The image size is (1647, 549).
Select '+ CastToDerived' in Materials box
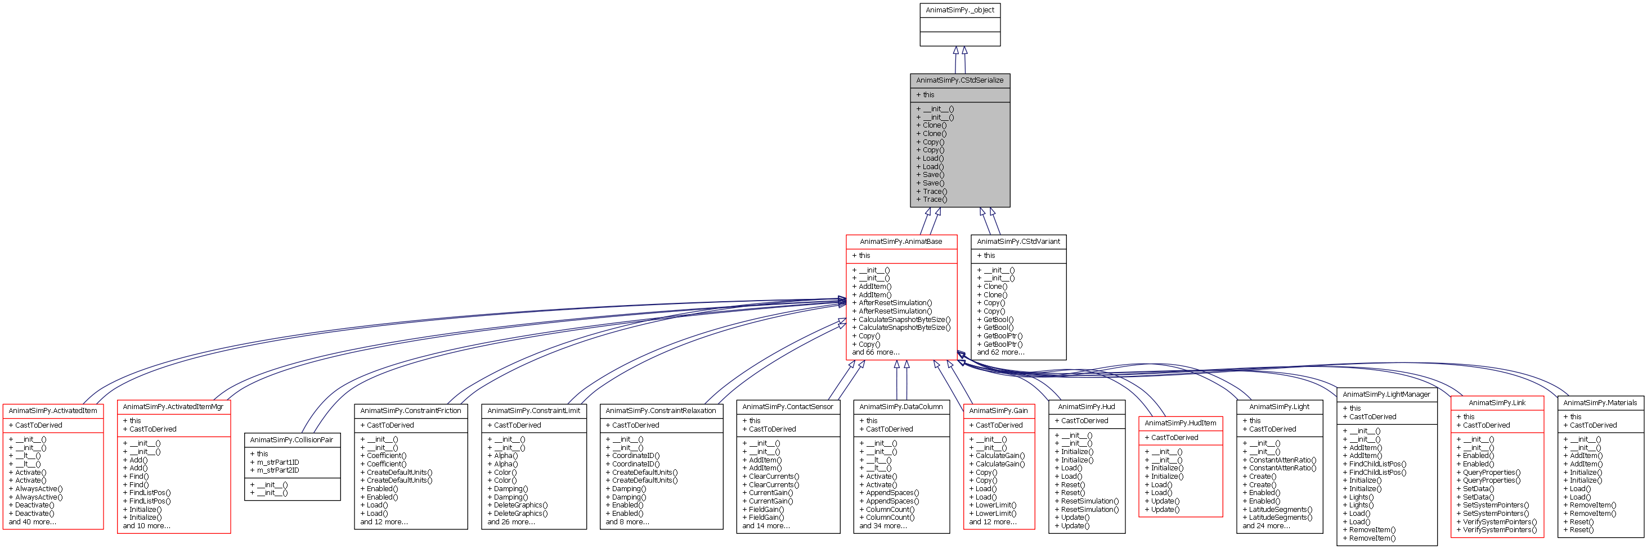coord(1590,425)
